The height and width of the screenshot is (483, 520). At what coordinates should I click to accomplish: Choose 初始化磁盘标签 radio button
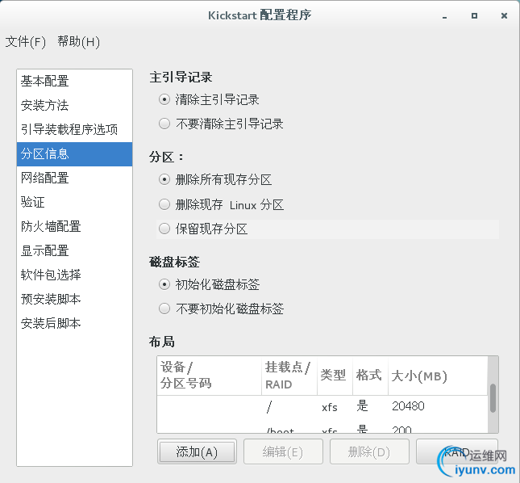[x=164, y=284]
